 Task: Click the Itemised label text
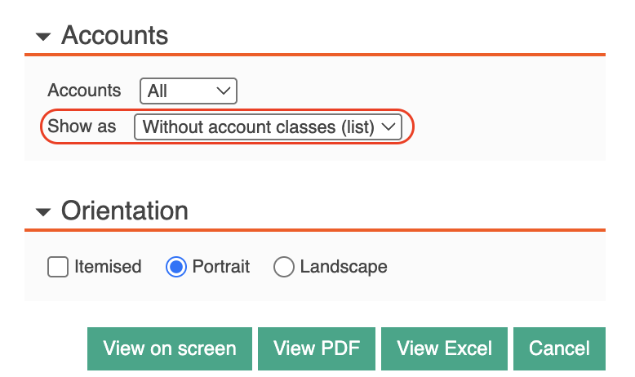pyautogui.click(x=108, y=267)
